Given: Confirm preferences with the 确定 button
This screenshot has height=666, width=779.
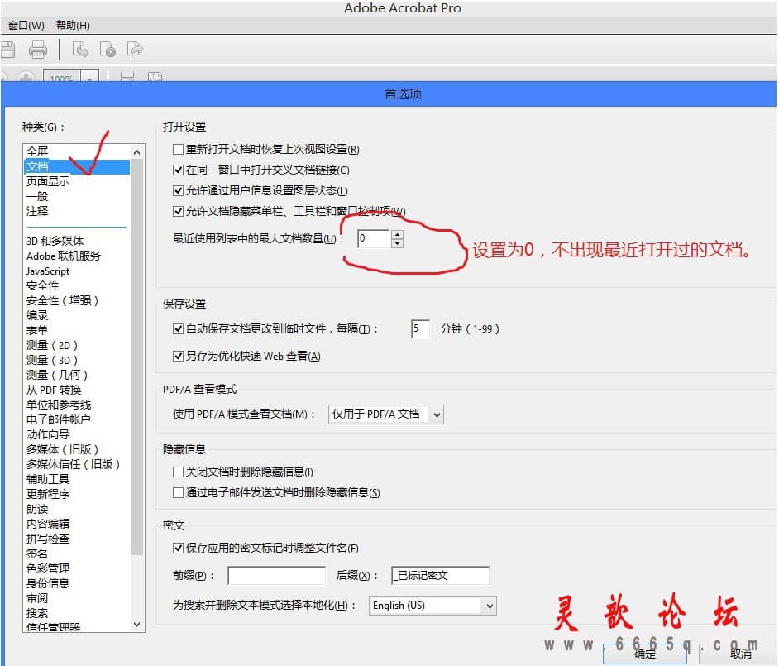Looking at the screenshot, I should point(645,654).
